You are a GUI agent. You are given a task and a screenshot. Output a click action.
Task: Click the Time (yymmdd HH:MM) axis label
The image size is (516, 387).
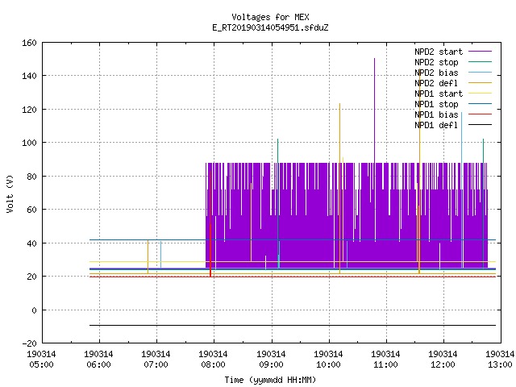270,380
